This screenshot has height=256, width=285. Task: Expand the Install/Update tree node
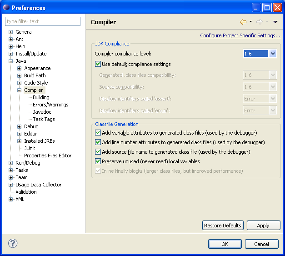[x=10, y=54]
